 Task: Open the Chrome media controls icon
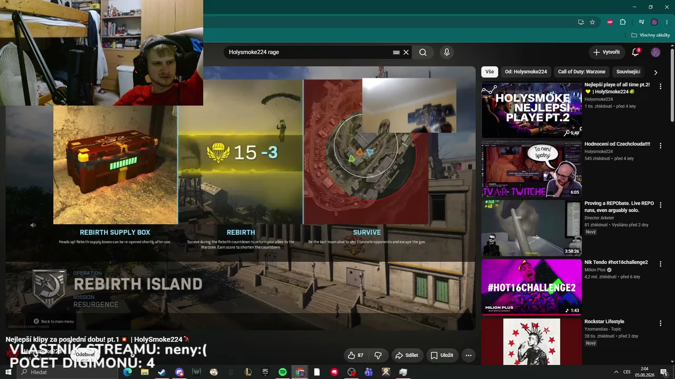tap(641, 22)
